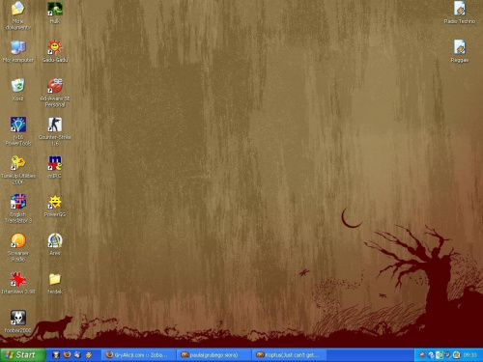This screenshot has width=483, height=362.
Task: Click the Ad-Aware SE Personal icon
Action: coord(55,86)
